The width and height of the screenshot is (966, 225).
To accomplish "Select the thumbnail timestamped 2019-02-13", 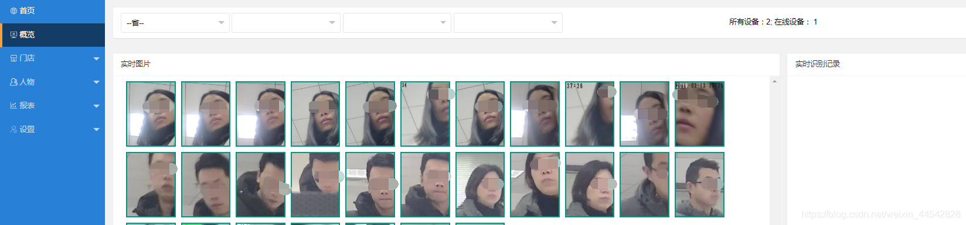I will point(699,114).
